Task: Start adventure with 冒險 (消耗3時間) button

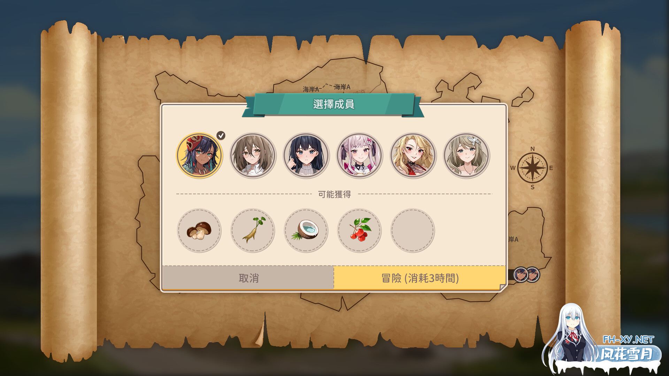Action: 420,278
